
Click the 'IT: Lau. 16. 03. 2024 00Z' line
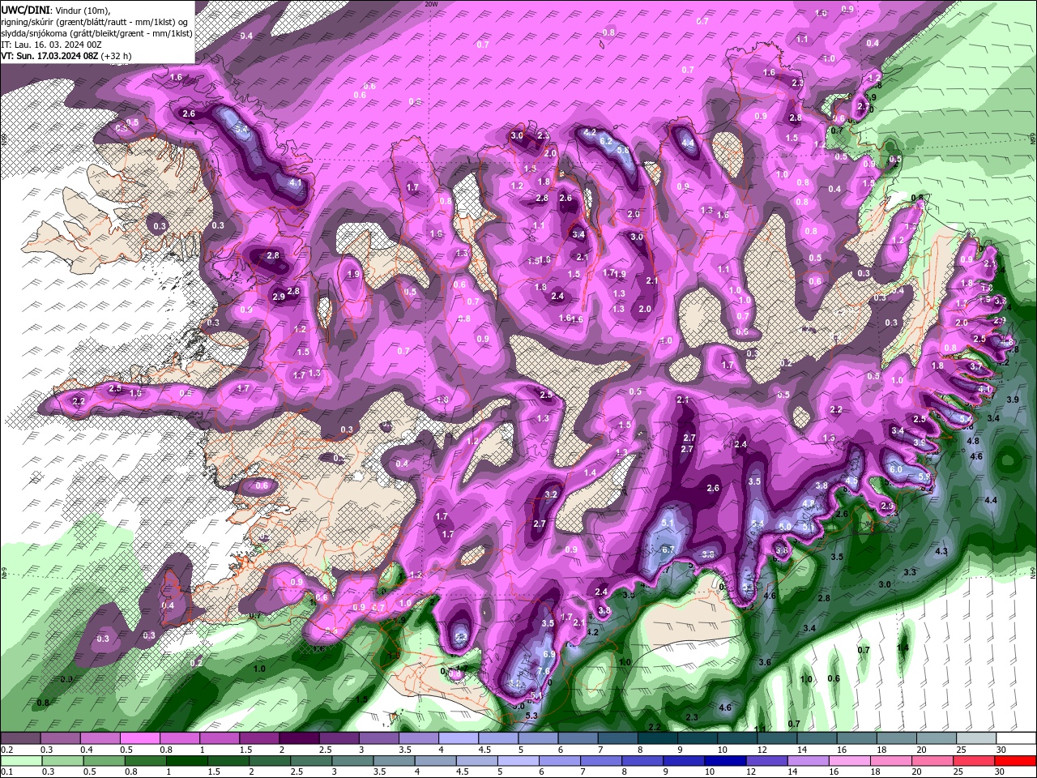51,45
